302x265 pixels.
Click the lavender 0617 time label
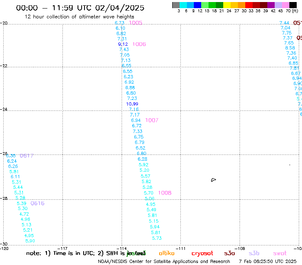pos(27,156)
